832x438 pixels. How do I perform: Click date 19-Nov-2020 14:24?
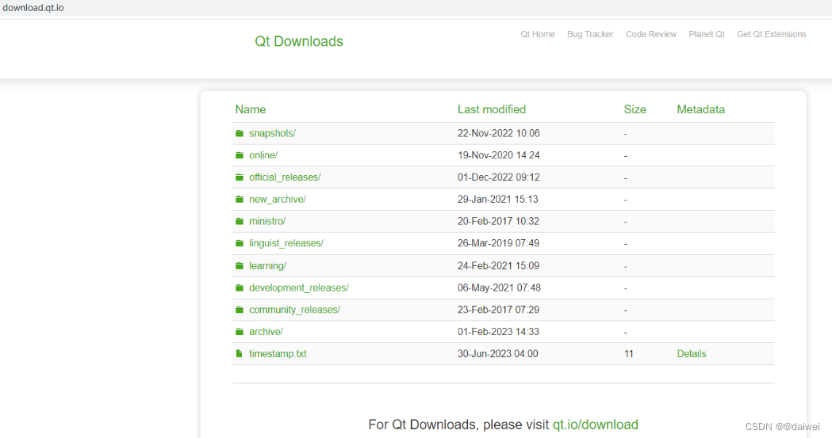(x=499, y=155)
